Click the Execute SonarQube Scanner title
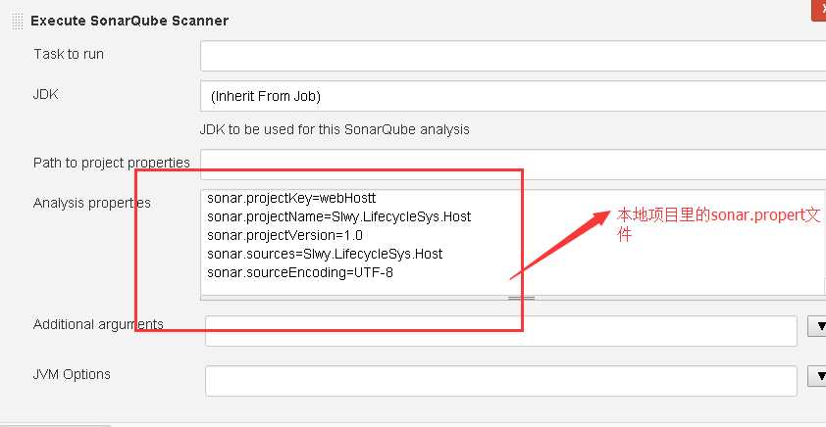The image size is (826, 427). (129, 21)
